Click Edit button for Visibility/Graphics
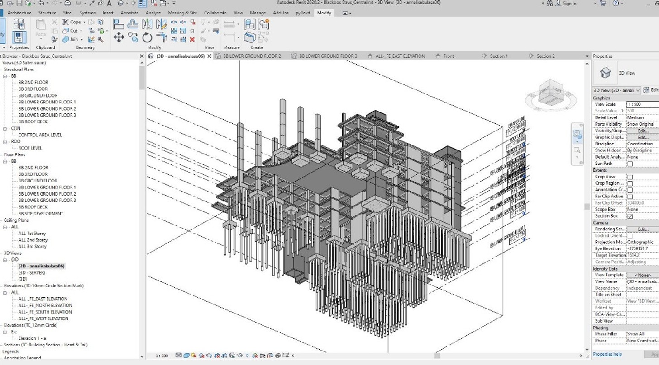The height and width of the screenshot is (365, 659). pyautogui.click(x=643, y=131)
